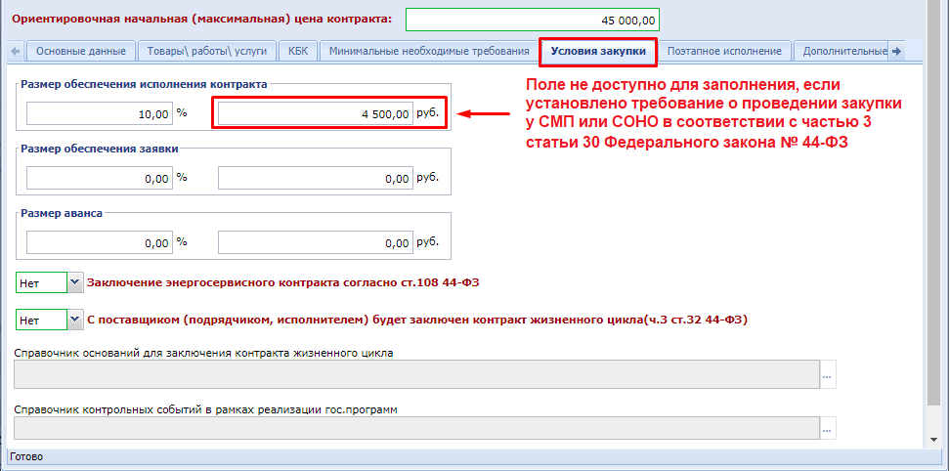Click contract security 4 500,00 rubles field
The height and width of the screenshot is (471, 950).
pyautogui.click(x=315, y=113)
